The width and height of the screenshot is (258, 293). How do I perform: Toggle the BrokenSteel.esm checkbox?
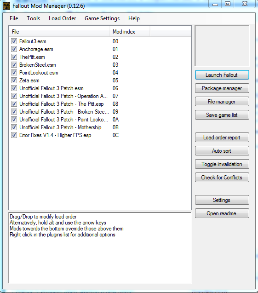[x=14, y=65]
